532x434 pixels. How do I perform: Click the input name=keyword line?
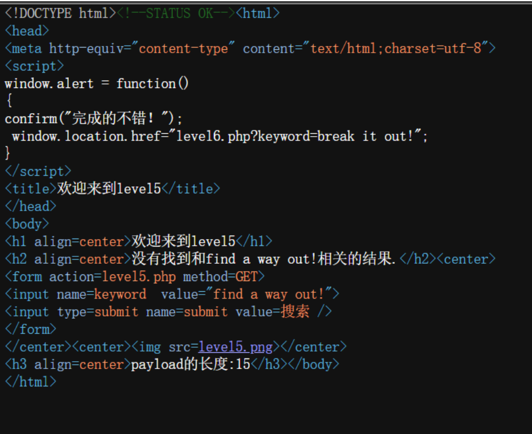tap(172, 294)
